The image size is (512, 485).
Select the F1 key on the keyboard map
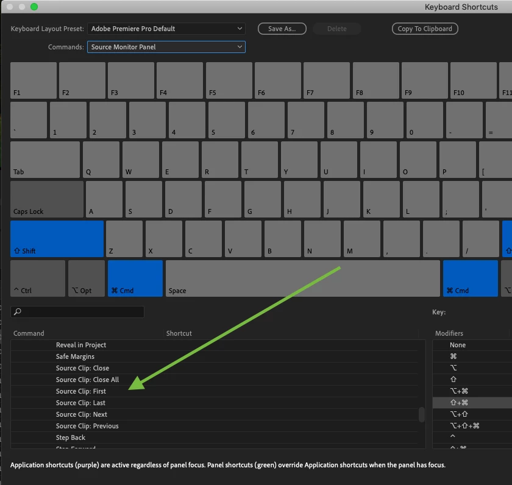(34, 80)
